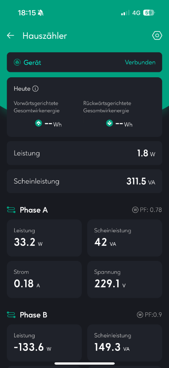
Task: Tap Phase B Scheinleistung 149.3 VA card
Action: click(x=125, y=343)
